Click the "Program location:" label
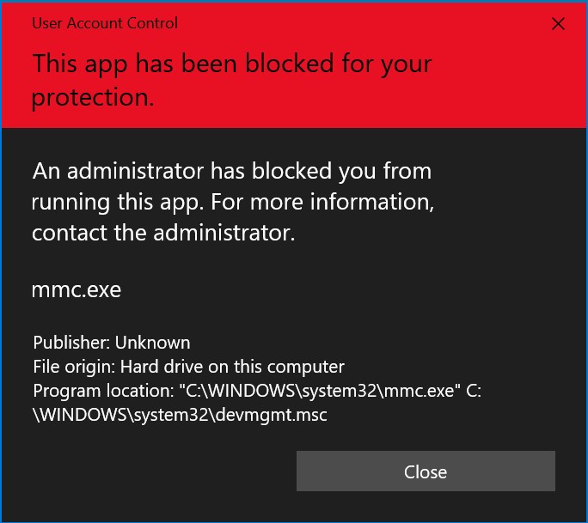Viewport: 588px width, 523px height. point(103,391)
